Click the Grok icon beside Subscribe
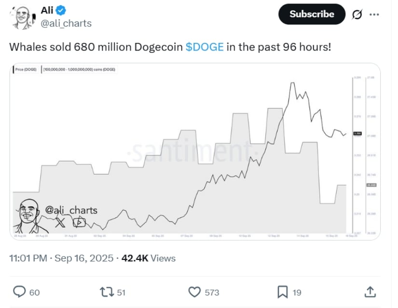This screenshot has height=308, width=398. click(x=357, y=14)
